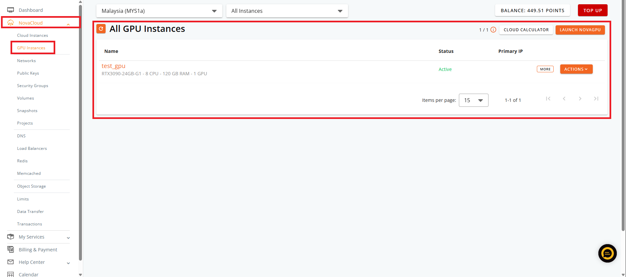Collapse the NovaCloud menu chevron
Image resolution: width=626 pixels, height=277 pixels.
pyautogui.click(x=68, y=24)
